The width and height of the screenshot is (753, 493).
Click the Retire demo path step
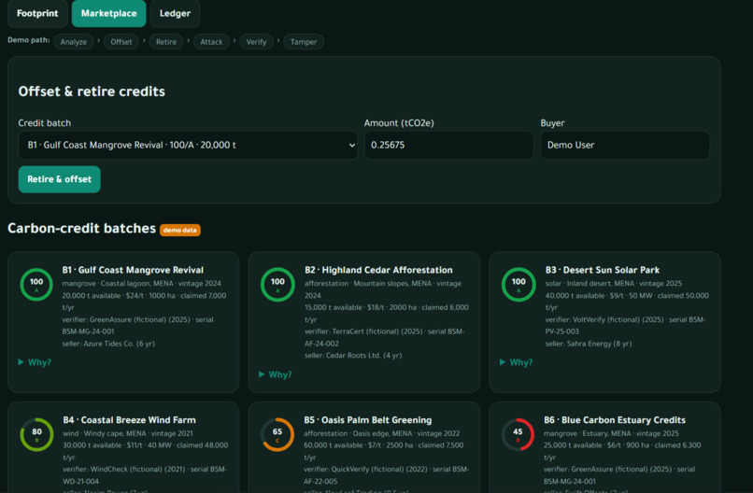pos(166,42)
